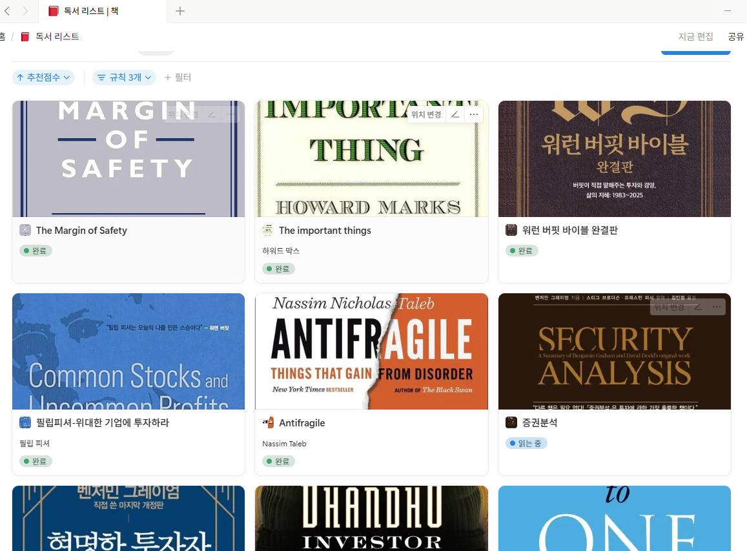The image size is (747, 551).
Task: Open the 추천점수 sort dropdown
Action: pos(43,78)
